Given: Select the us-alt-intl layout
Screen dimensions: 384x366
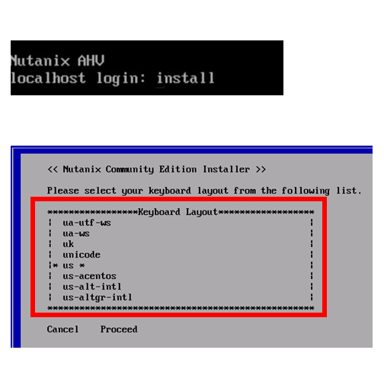Looking at the screenshot, I should coord(92,287).
